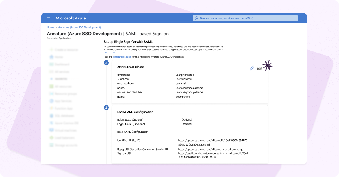Image resolution: width=339 pixels, height=177 pixels.
Task: Click Edit text in Attributes & Claims
Action: pyautogui.click(x=259, y=68)
